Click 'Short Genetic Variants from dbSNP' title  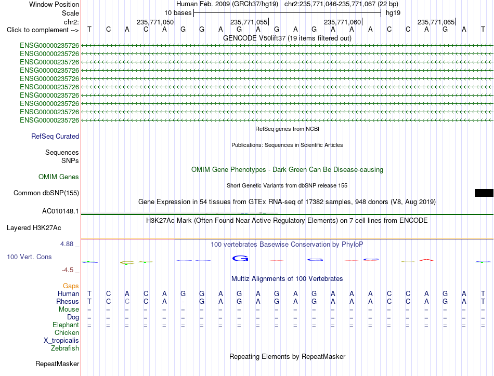[287, 185]
